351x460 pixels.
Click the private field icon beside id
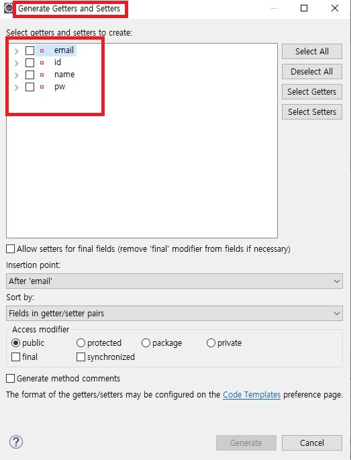pos(42,62)
